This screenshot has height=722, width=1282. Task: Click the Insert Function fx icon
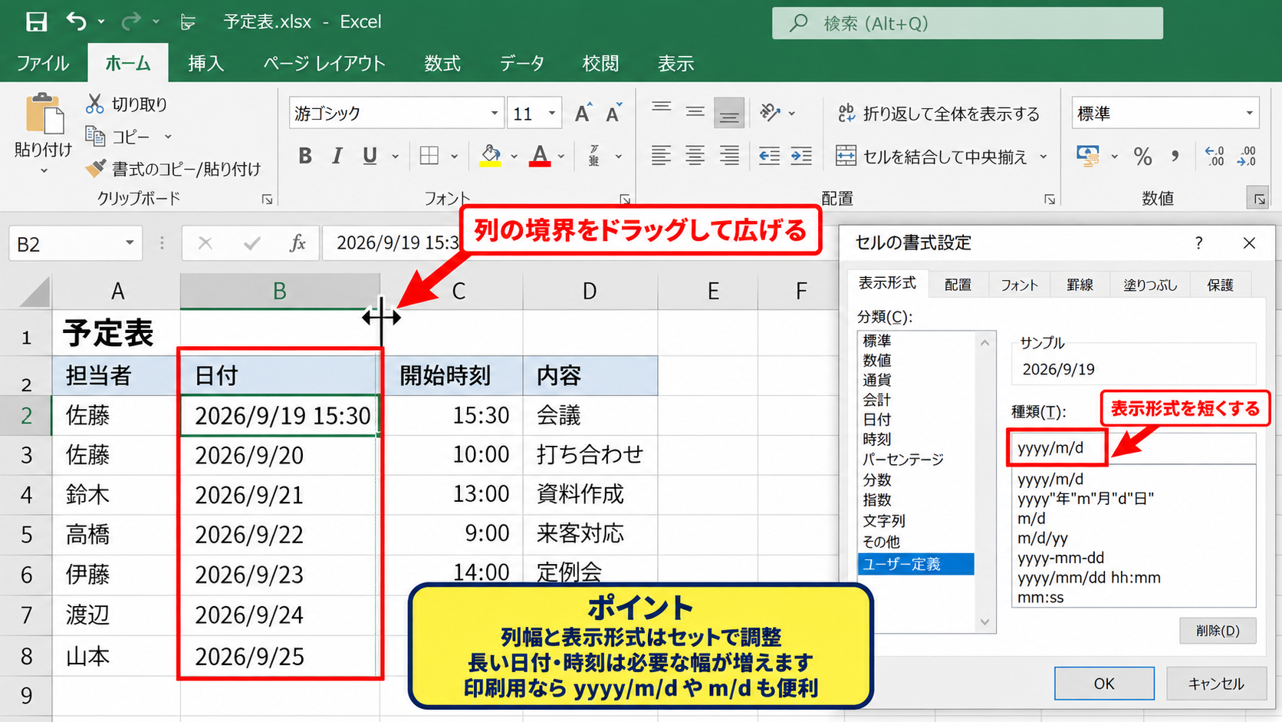click(297, 243)
